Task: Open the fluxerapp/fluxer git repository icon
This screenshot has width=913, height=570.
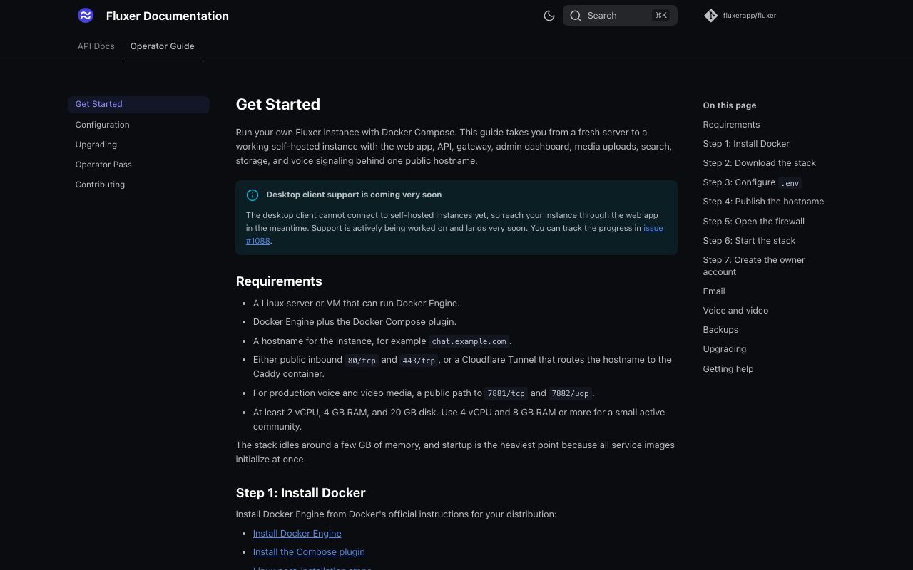Action: pyautogui.click(x=710, y=16)
